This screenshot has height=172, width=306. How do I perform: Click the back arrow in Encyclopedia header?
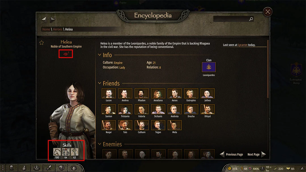point(44,19)
